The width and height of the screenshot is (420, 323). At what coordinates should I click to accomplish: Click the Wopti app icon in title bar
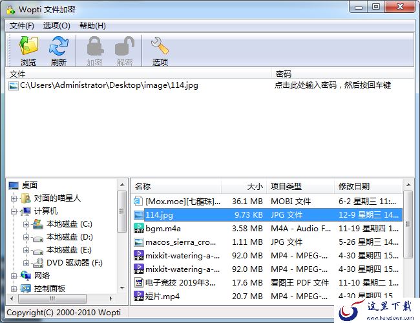(11, 10)
